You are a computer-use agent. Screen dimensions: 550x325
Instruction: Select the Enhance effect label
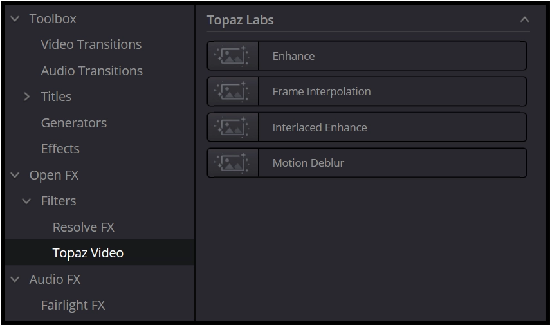tap(293, 56)
